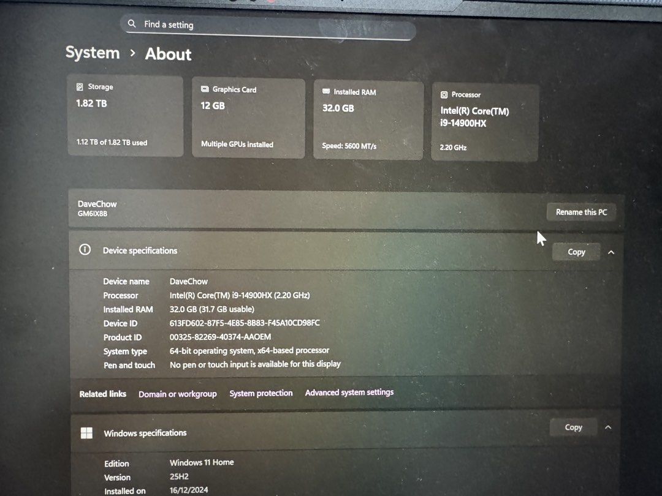Click the Processor card icon
The width and height of the screenshot is (662, 496).
444,95
